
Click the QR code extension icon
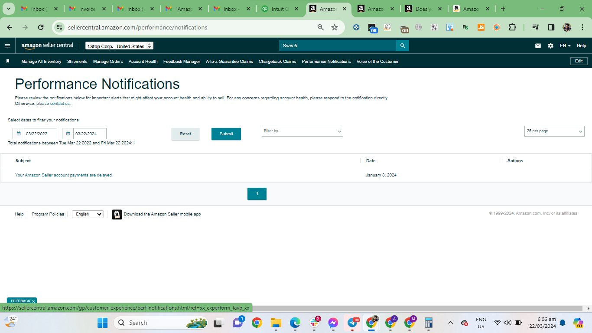[x=434, y=27]
